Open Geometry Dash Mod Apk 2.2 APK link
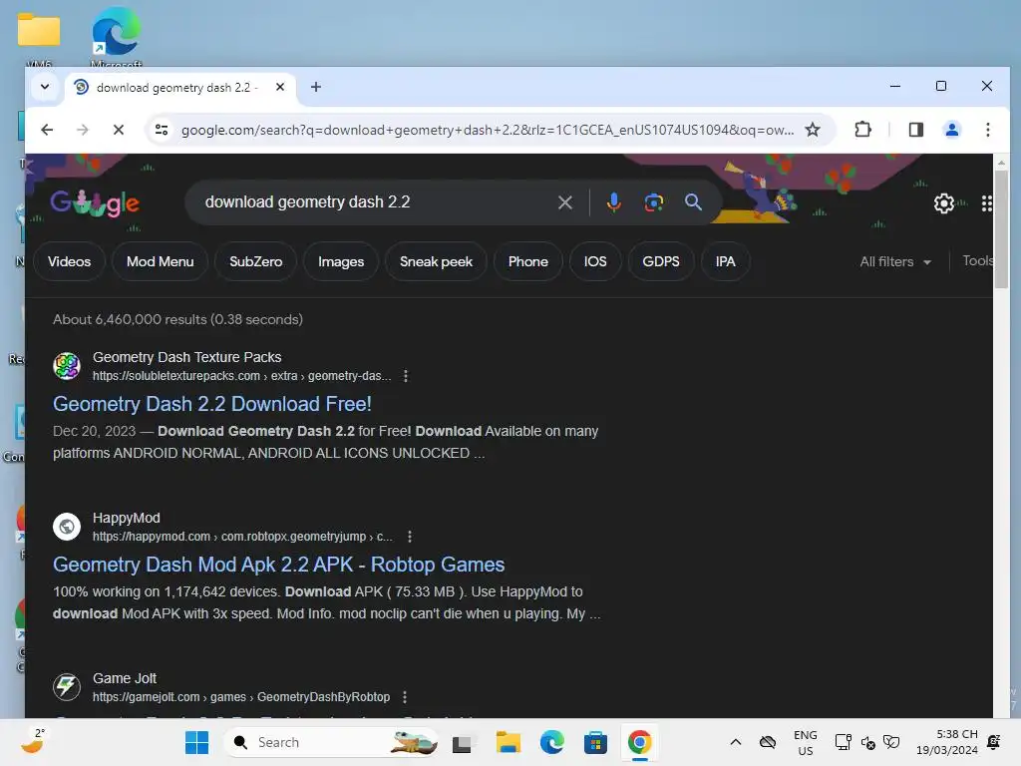This screenshot has width=1021, height=766. [279, 565]
